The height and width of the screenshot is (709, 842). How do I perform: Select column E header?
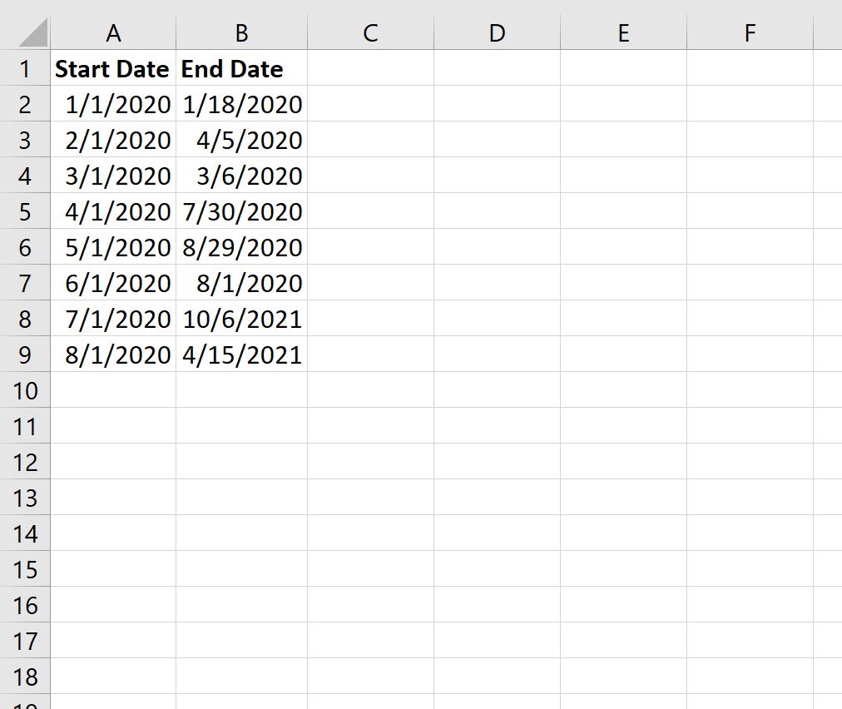623,33
